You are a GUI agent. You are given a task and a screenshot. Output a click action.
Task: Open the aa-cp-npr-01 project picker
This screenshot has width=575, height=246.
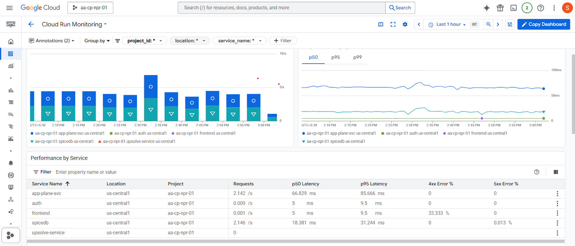(x=90, y=8)
